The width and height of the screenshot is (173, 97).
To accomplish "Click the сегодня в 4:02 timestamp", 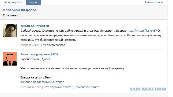I will [31, 87].
